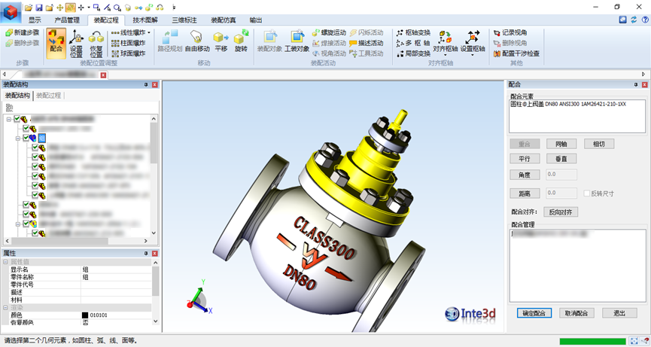Toggle the checkbox beside the 组 node
Viewport: 651px width, 347px height.
26,138
